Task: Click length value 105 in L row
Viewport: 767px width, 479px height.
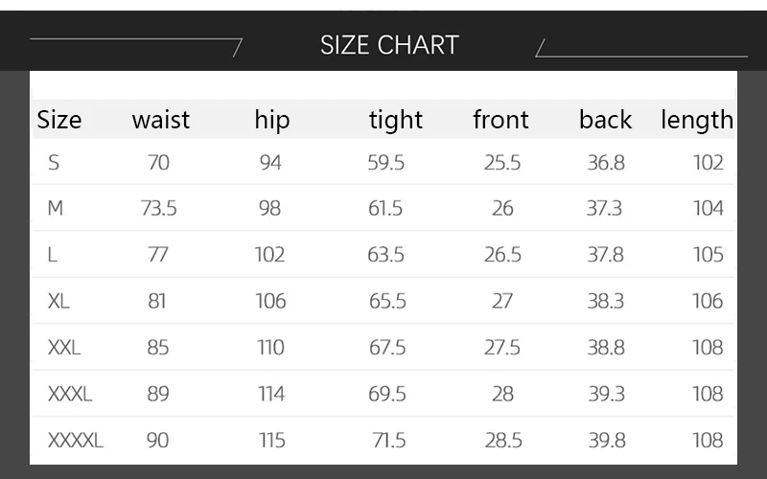Action: pyautogui.click(x=708, y=255)
